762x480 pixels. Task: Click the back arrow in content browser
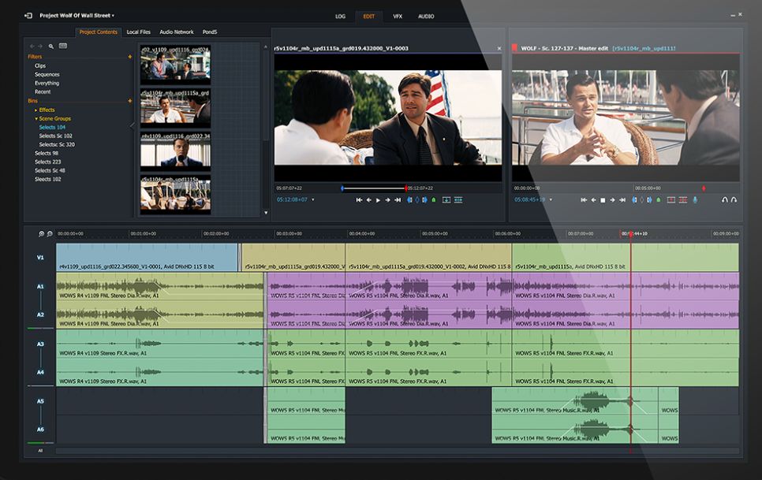coord(32,46)
